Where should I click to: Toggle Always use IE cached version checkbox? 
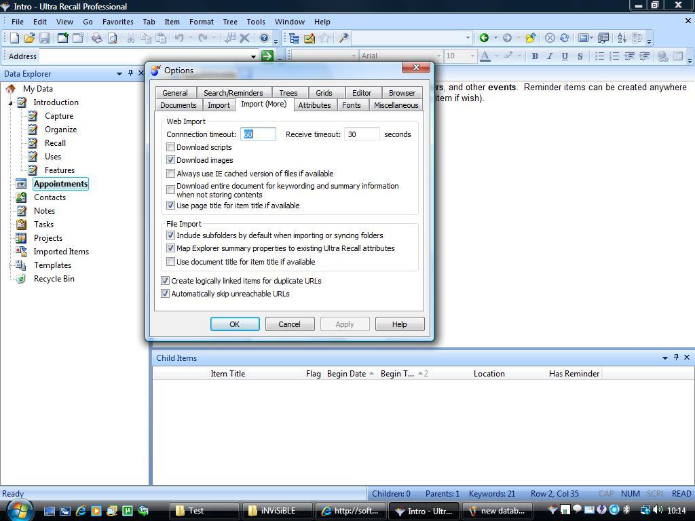pos(170,173)
